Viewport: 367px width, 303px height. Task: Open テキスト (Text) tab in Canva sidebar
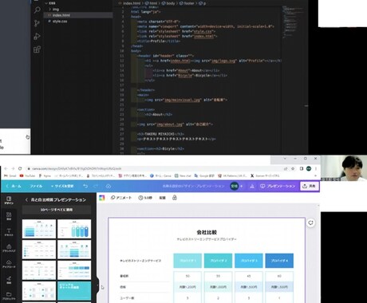coord(9,232)
